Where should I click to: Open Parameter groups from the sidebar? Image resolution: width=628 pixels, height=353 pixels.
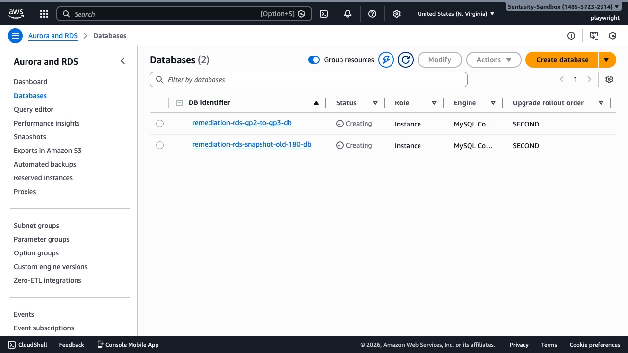(41, 239)
